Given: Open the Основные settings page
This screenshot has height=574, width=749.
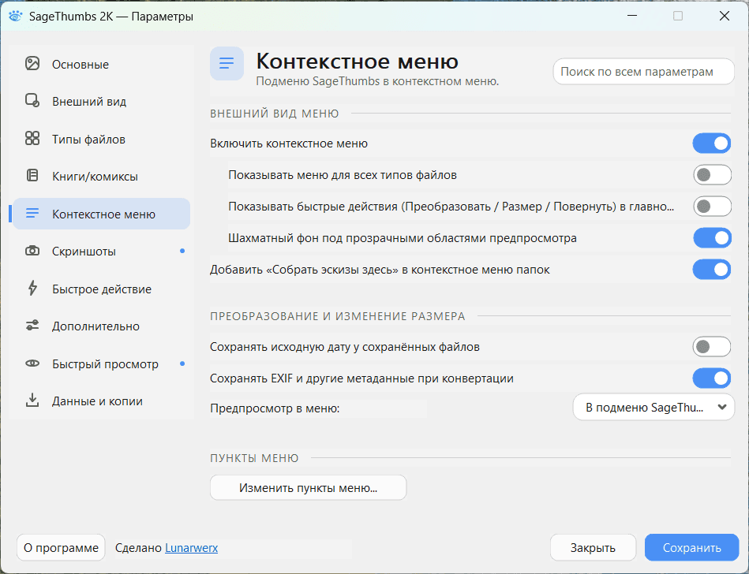Looking at the screenshot, I should tap(101, 64).
